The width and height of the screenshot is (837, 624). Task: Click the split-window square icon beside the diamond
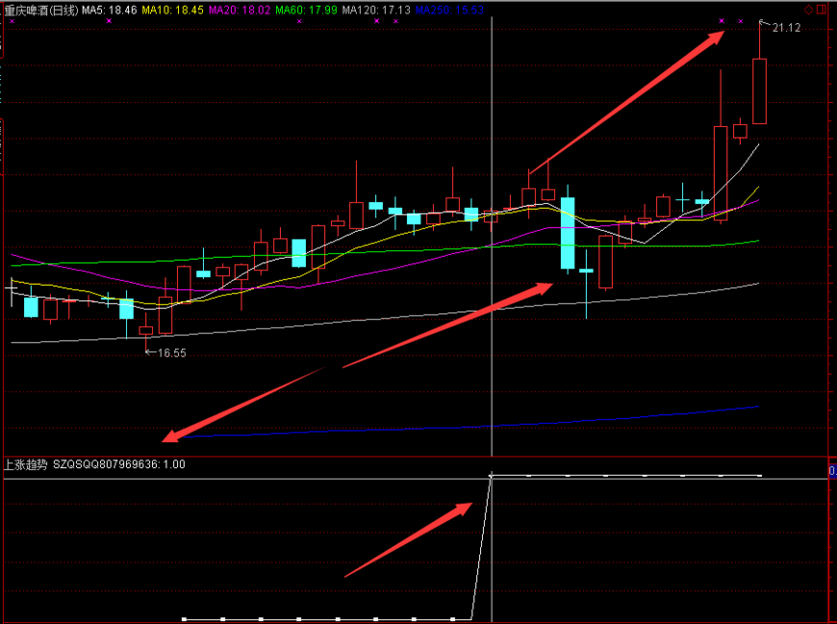[822, 10]
